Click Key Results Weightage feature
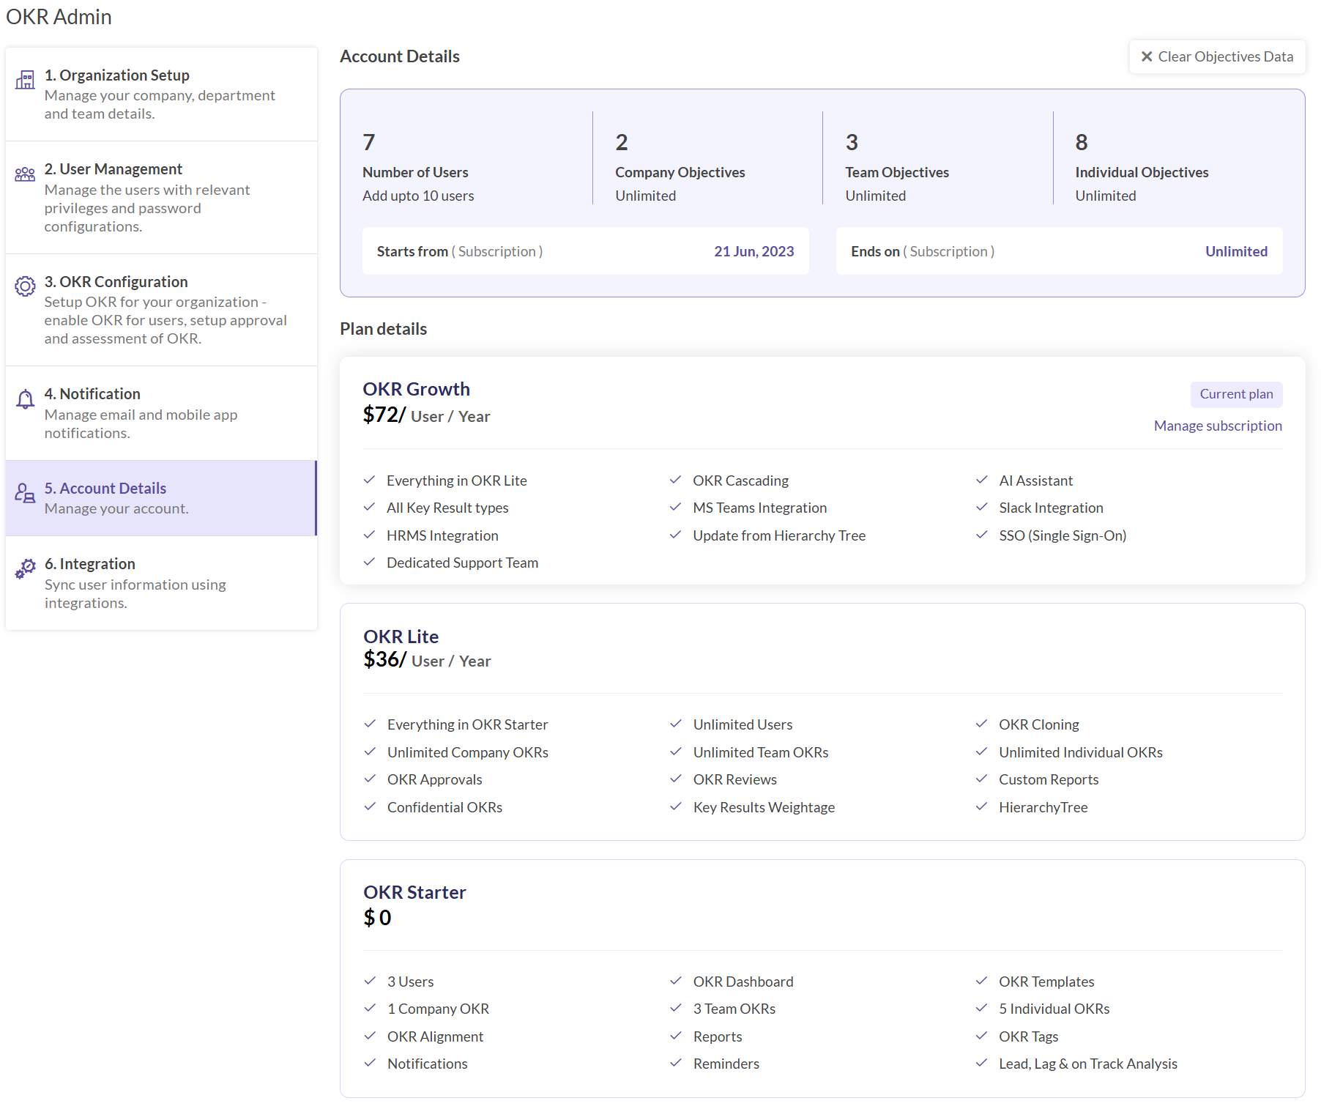Image resolution: width=1321 pixels, height=1109 pixels. click(764, 807)
